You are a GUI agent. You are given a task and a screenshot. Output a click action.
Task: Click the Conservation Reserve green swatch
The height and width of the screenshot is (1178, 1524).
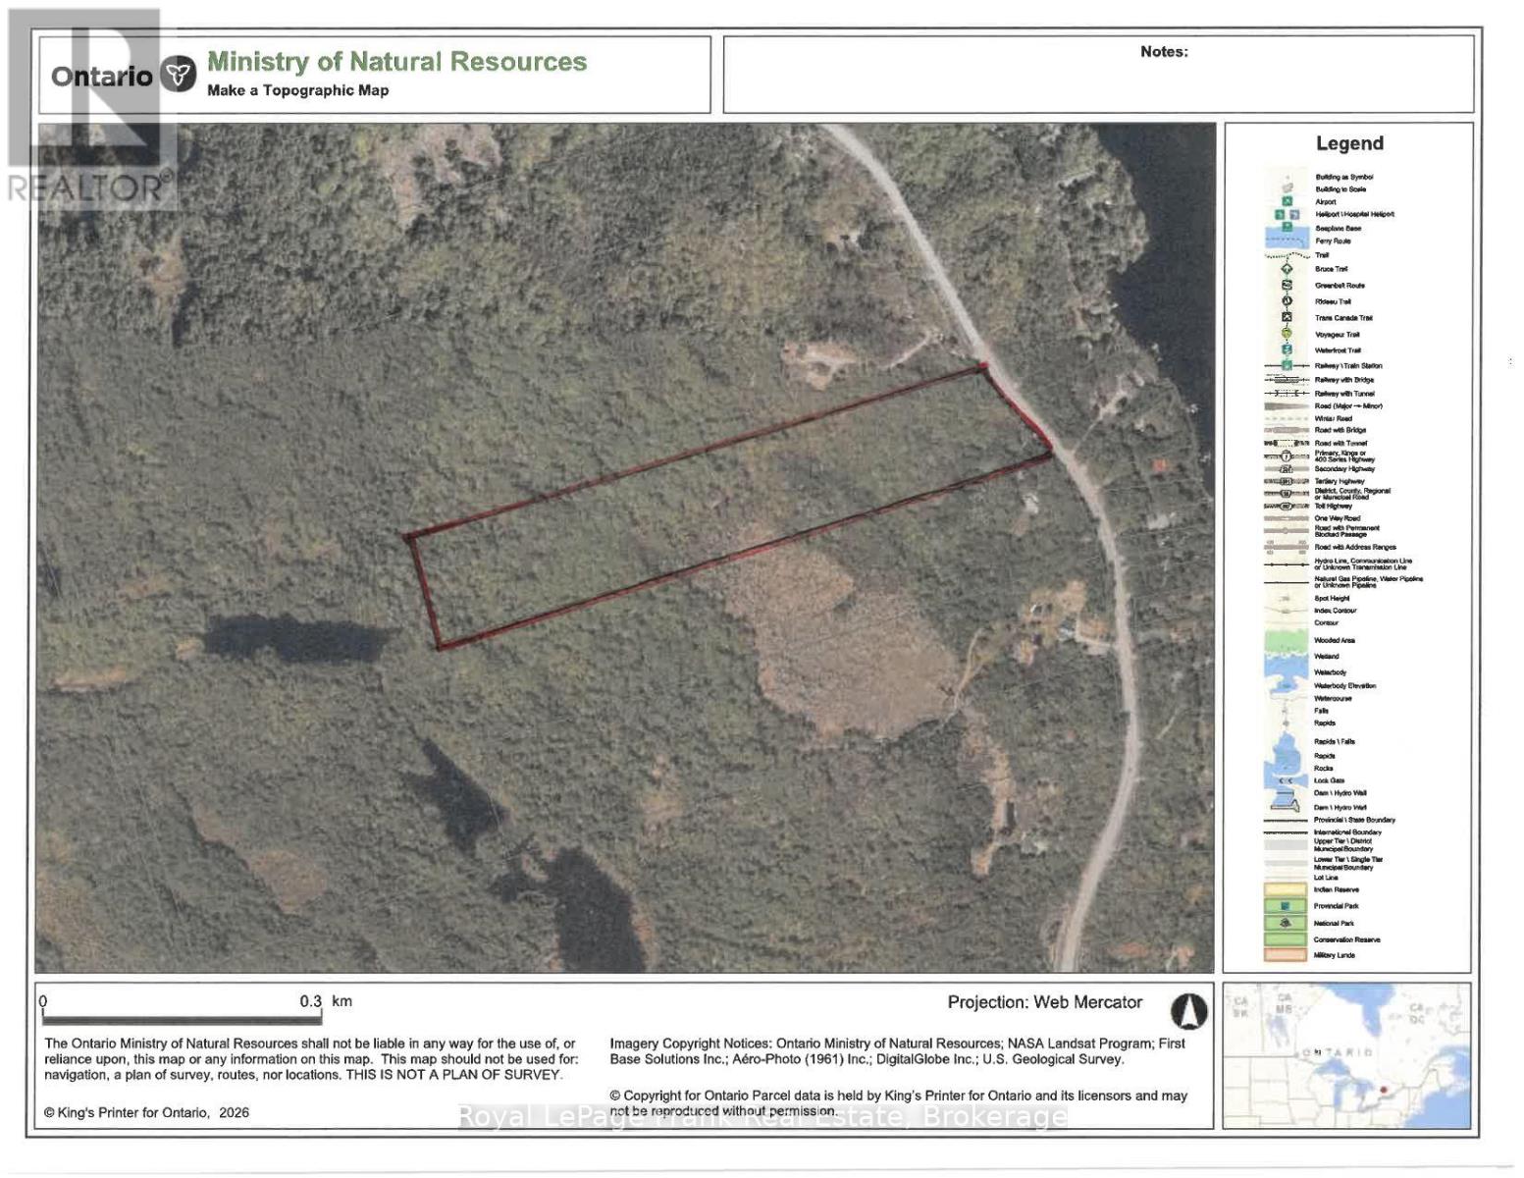1286,939
